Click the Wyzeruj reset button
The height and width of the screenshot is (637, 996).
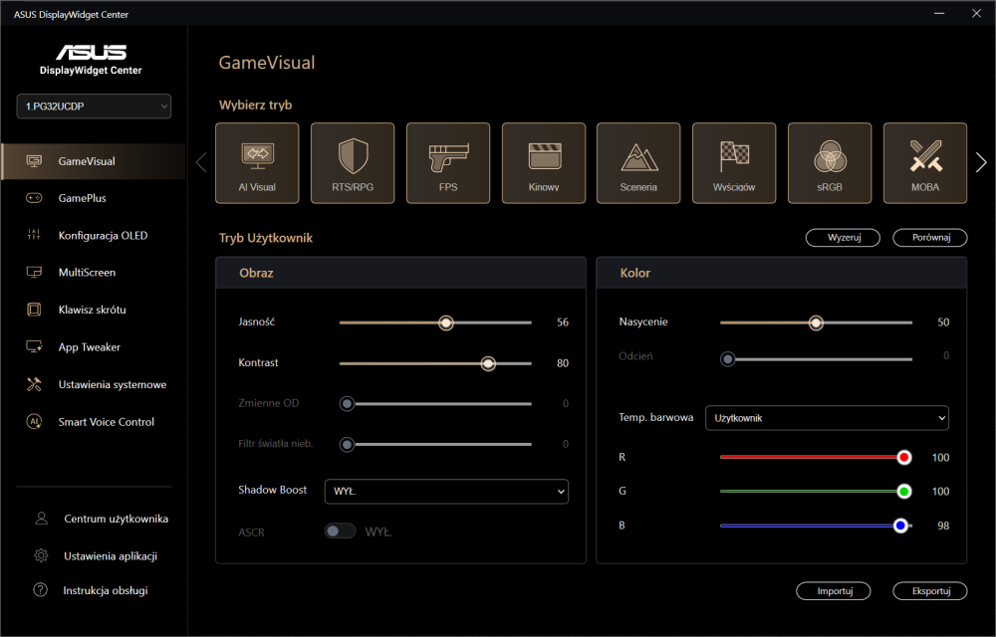tap(843, 237)
